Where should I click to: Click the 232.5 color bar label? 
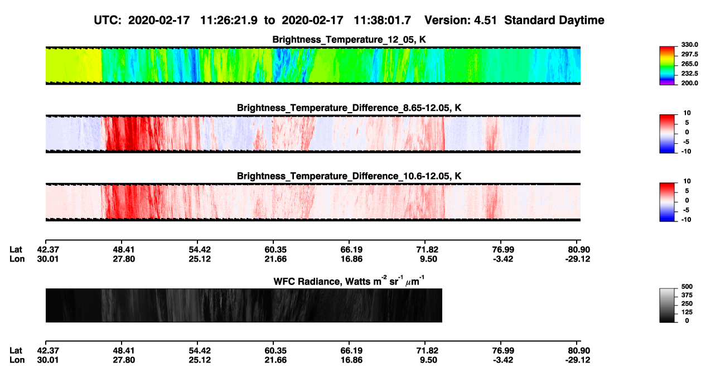[689, 74]
